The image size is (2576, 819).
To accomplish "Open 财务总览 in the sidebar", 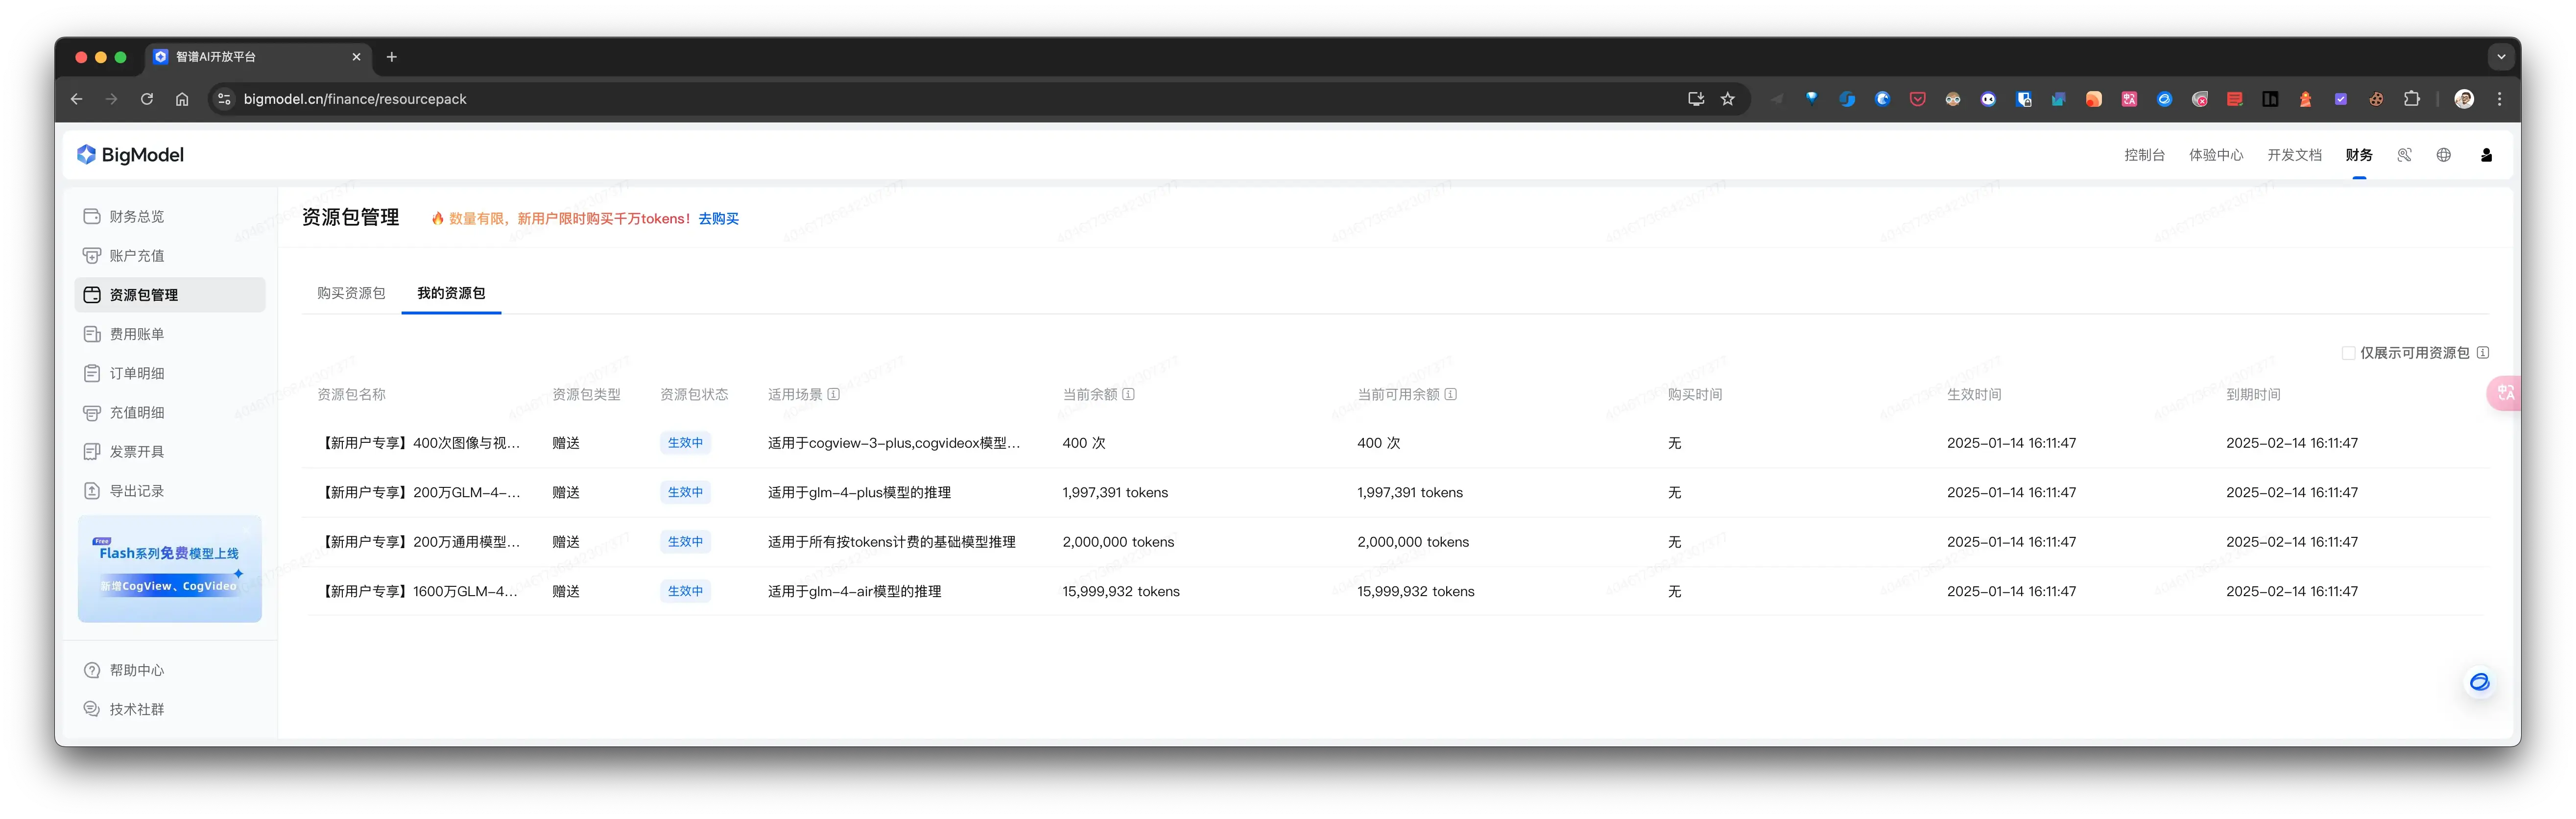I will tap(136, 217).
